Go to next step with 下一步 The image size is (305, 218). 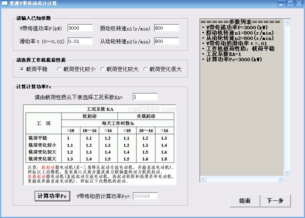tap(275, 201)
